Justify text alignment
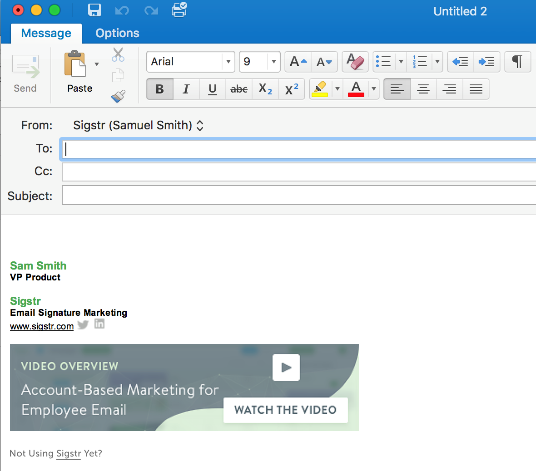This screenshot has width=536, height=471. pyautogui.click(x=476, y=89)
